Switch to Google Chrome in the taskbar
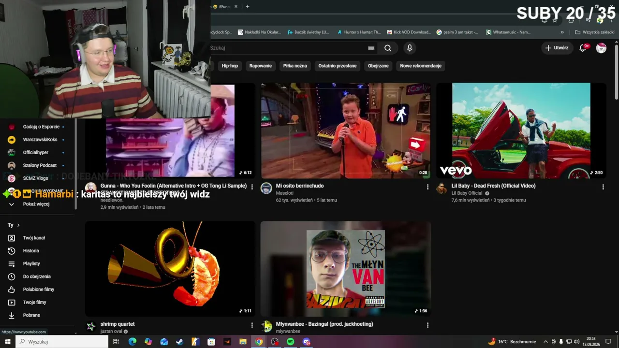Image resolution: width=619 pixels, height=348 pixels. [x=259, y=342]
